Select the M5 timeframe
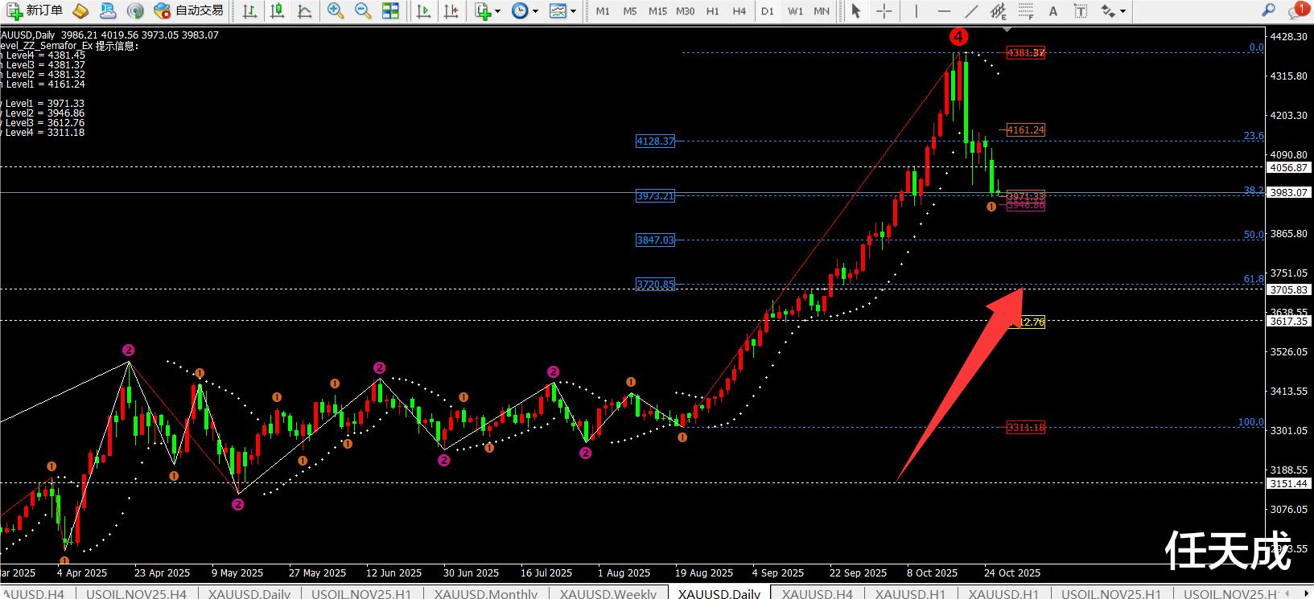 (x=630, y=11)
